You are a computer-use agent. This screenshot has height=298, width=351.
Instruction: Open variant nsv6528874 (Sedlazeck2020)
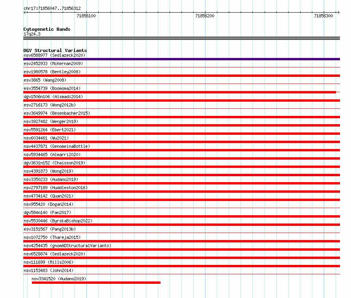(x=54, y=254)
